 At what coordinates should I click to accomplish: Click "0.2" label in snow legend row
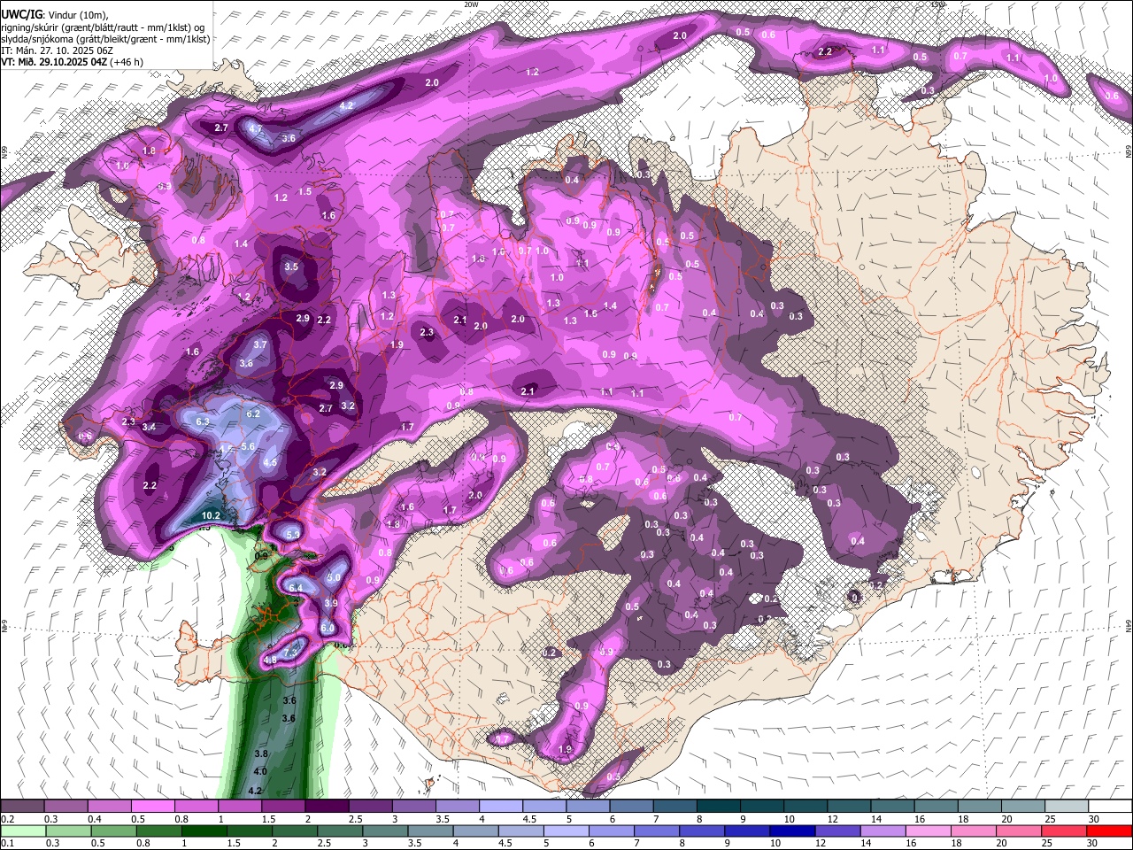click(x=6, y=819)
